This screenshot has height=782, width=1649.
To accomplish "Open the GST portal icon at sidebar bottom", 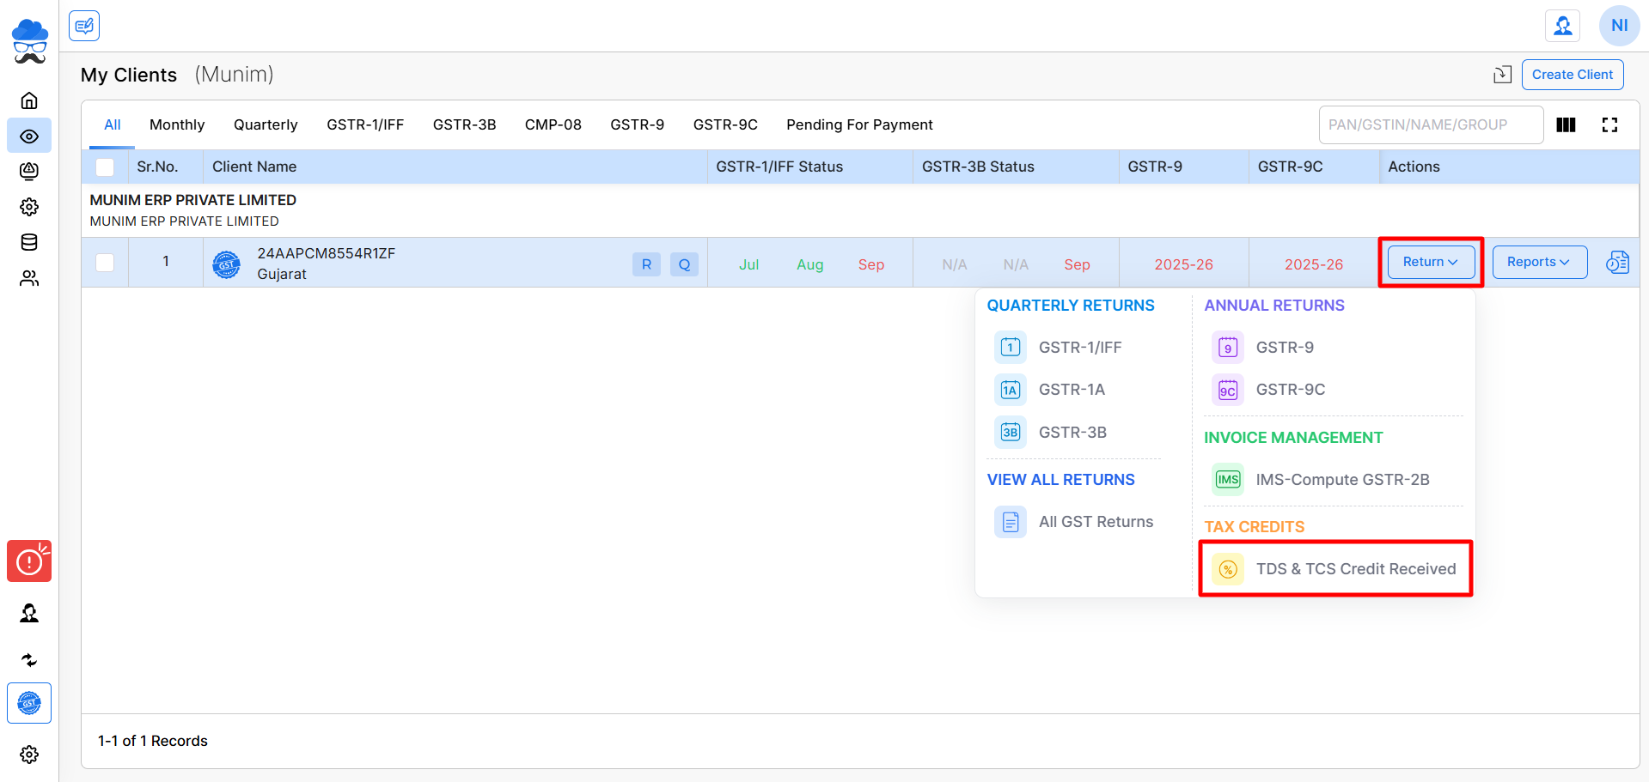I will 29,703.
